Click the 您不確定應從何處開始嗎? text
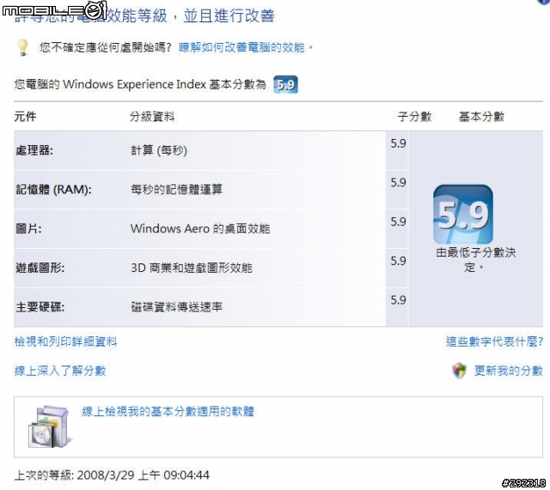This screenshot has height=490, width=550. [105, 47]
